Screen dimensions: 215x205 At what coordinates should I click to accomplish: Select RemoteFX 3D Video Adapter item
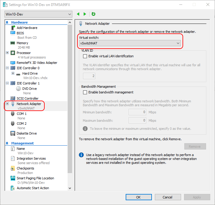point(37,63)
